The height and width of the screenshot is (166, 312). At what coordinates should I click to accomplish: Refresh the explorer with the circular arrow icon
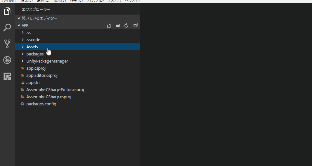[x=126, y=25]
